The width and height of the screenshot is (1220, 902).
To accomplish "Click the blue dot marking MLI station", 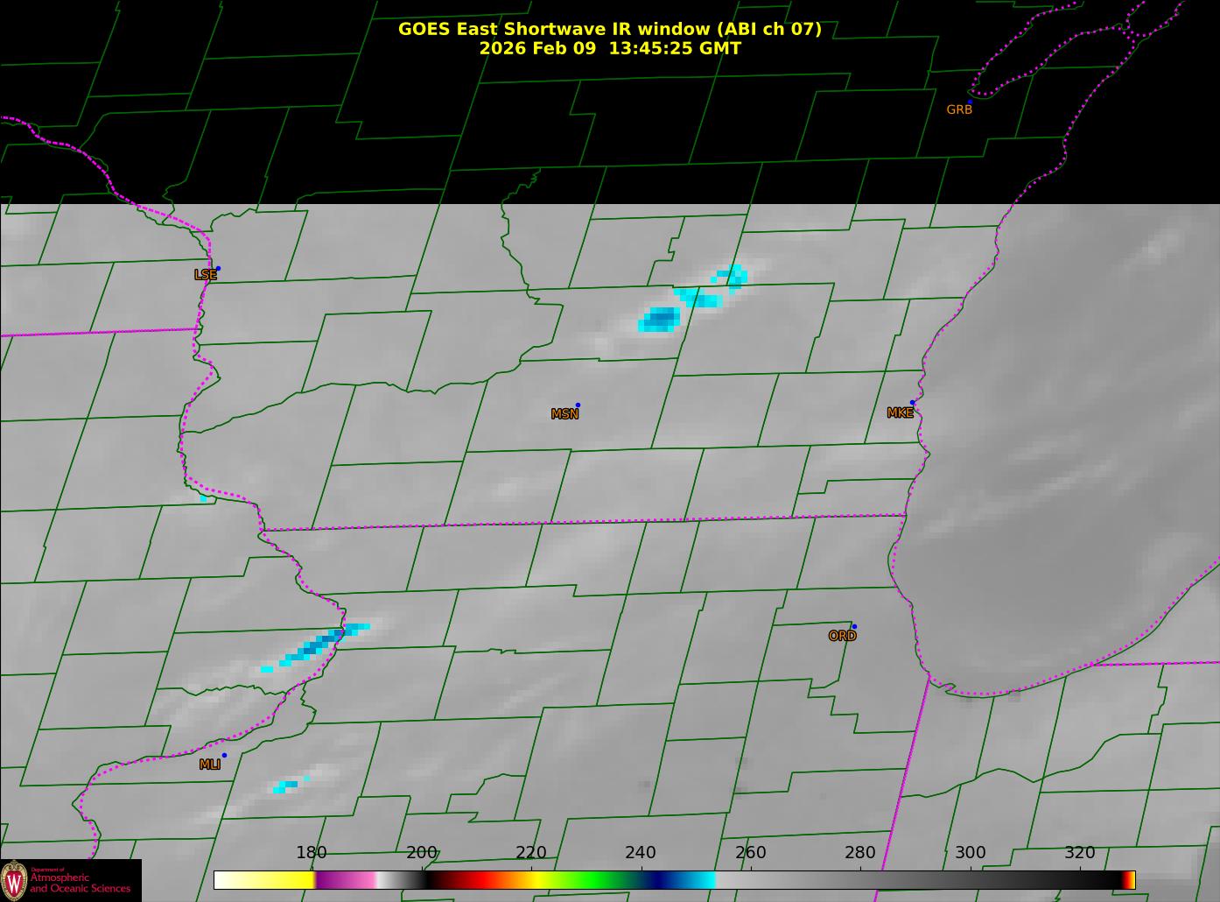I will click(224, 756).
